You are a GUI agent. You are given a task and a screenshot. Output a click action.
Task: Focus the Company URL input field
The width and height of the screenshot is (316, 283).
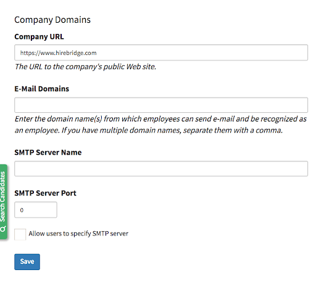(161, 52)
